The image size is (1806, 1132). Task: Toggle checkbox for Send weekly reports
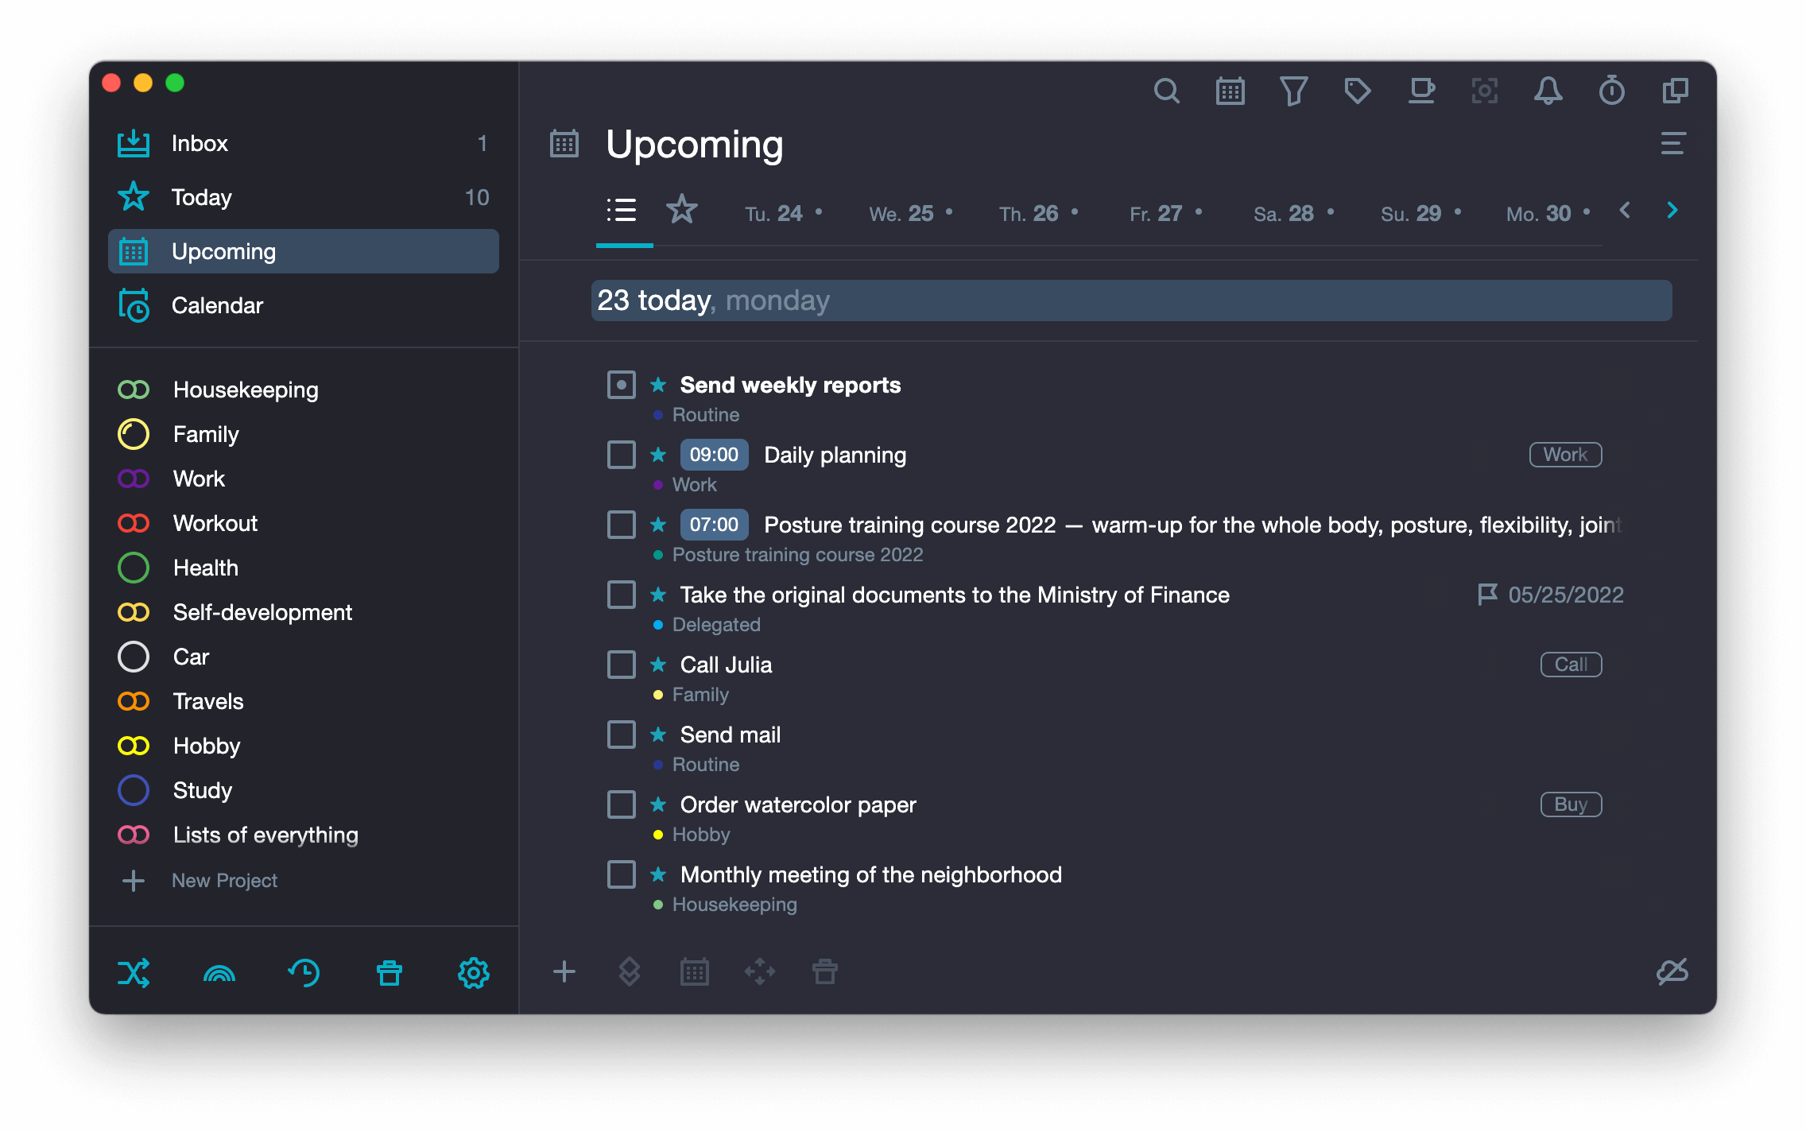pos(621,385)
